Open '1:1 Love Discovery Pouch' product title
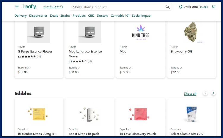This screenshot has height=138, width=223. point(138,134)
